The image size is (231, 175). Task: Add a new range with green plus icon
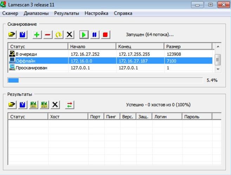point(37,35)
